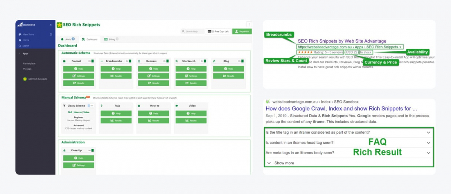Expand the 'Is content in an iframes head tag seen?' question
Viewport: 451px width, 194px height.
[428, 143]
